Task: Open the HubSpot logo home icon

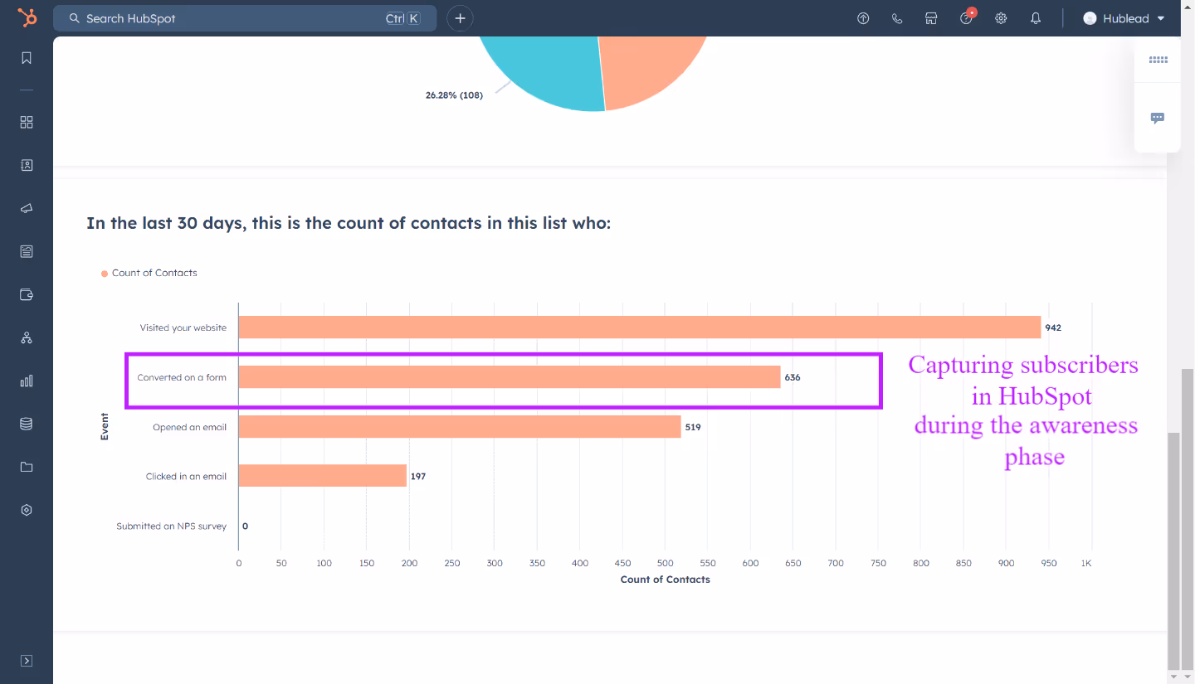Action: coord(26,17)
